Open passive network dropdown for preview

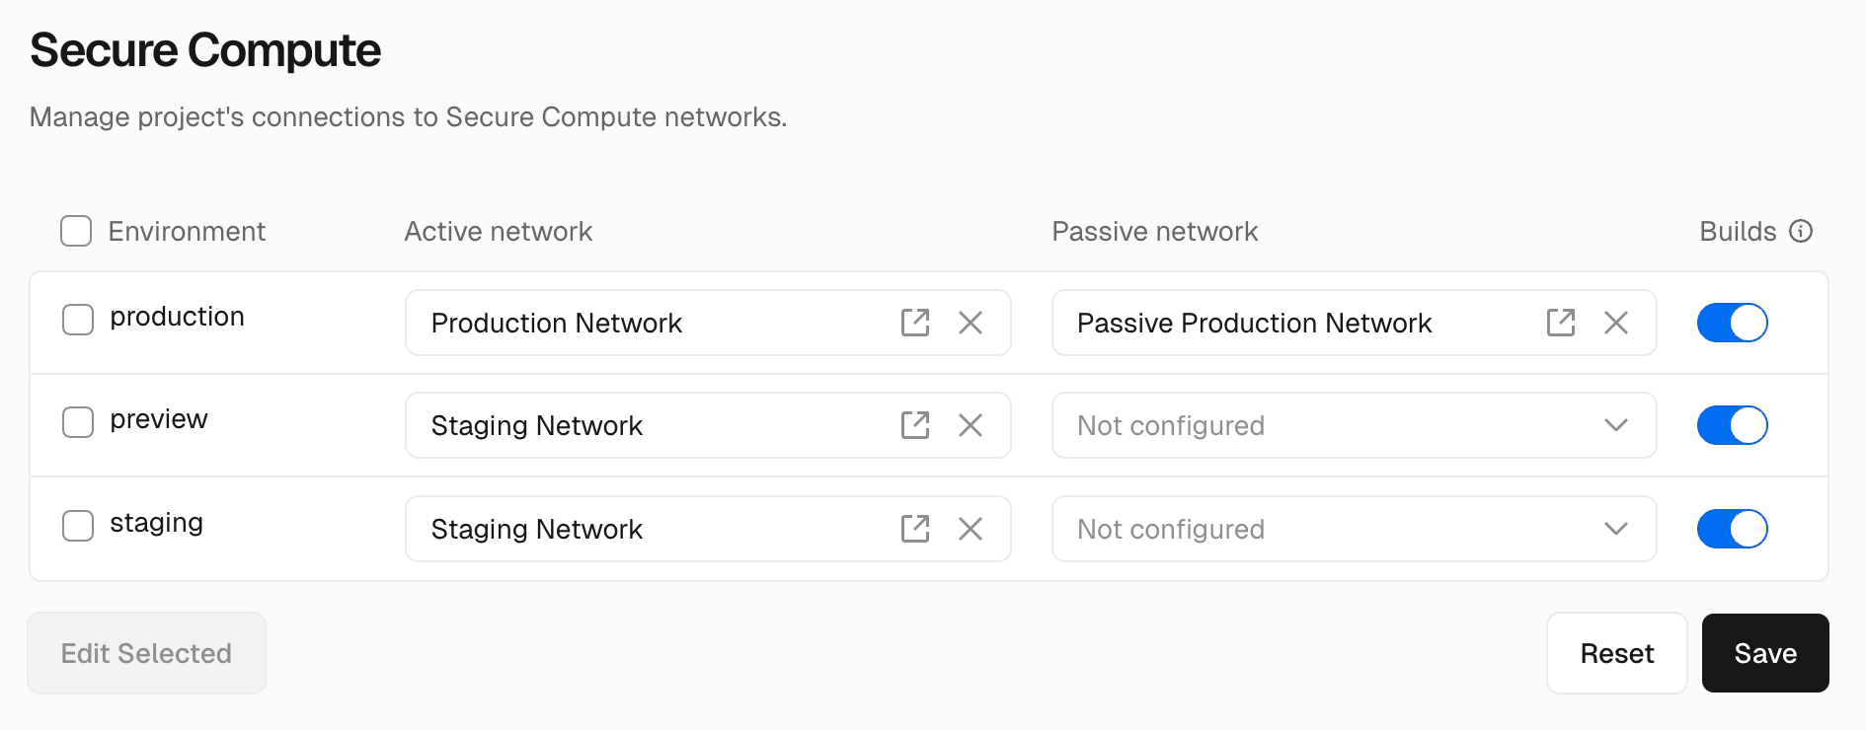pos(1615,425)
